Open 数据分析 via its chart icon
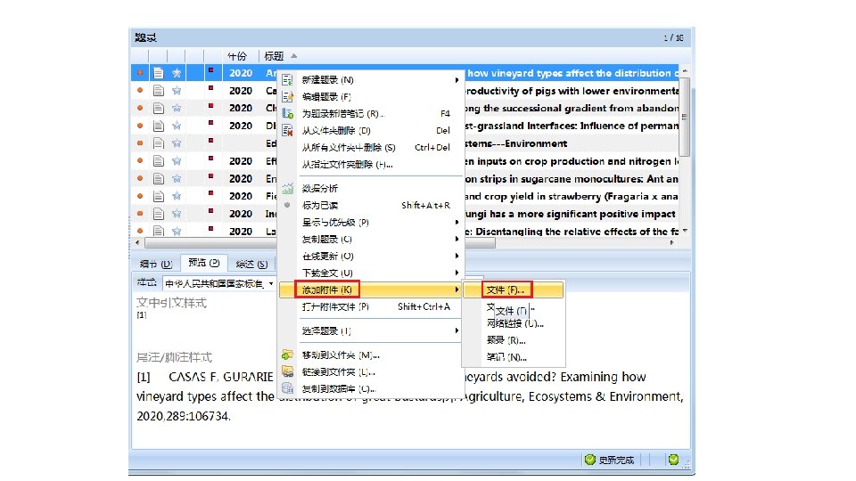The image size is (856, 481). 288,189
